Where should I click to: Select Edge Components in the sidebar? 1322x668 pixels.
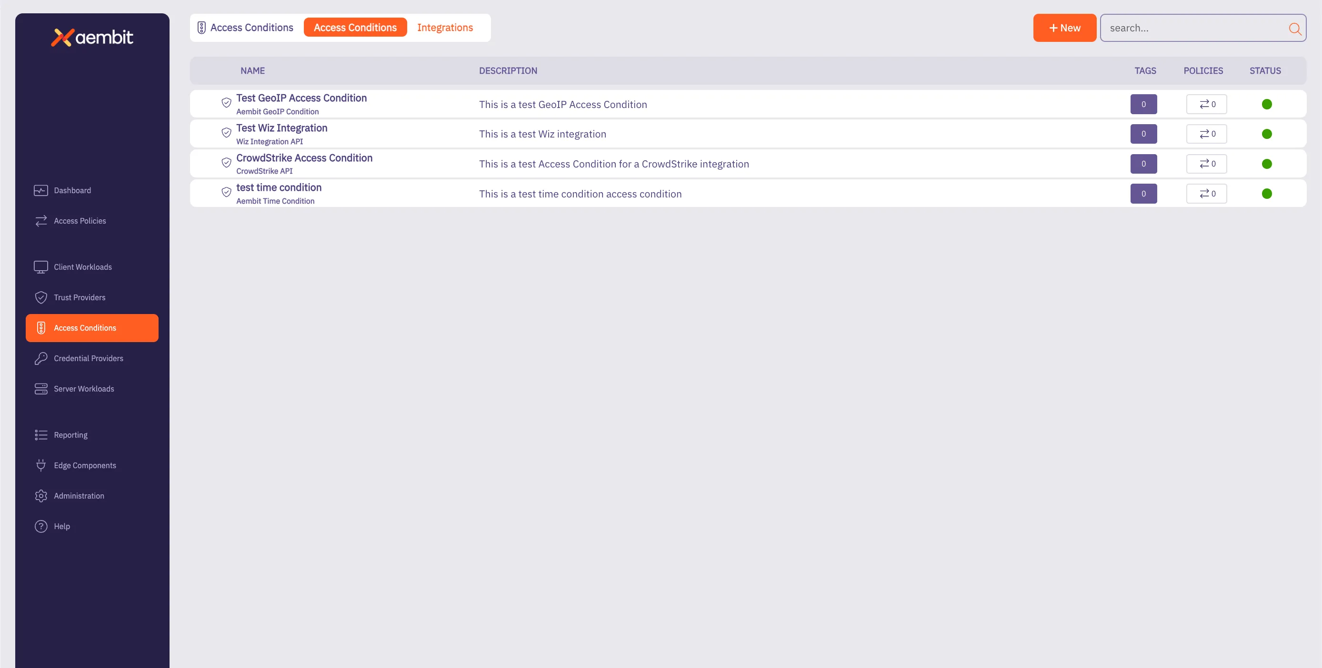(85, 465)
